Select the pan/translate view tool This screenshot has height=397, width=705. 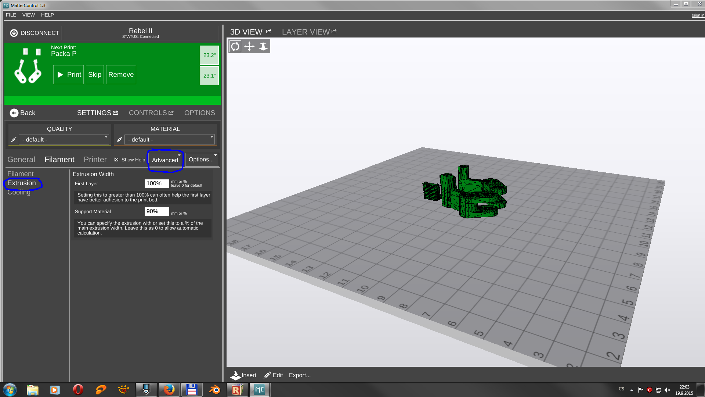(x=249, y=47)
